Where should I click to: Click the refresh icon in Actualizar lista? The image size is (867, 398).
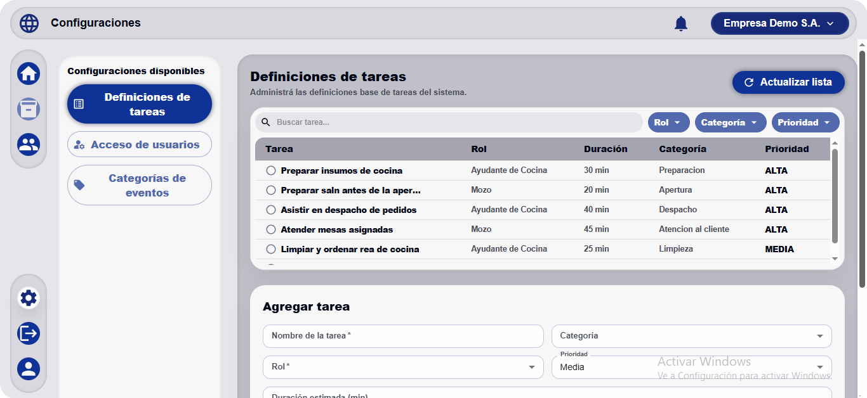point(749,82)
